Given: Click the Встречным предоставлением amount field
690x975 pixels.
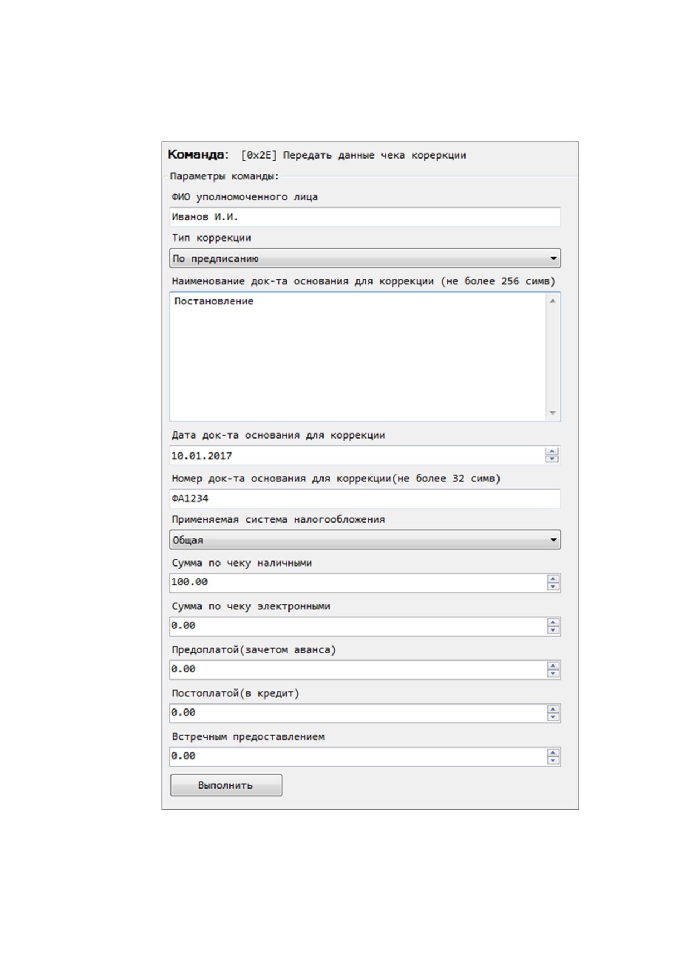Looking at the screenshot, I should [x=358, y=756].
